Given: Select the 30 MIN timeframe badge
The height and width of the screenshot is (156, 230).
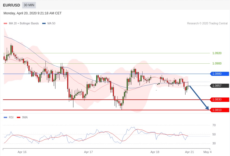Looking at the screenshot, I should 29,5.
